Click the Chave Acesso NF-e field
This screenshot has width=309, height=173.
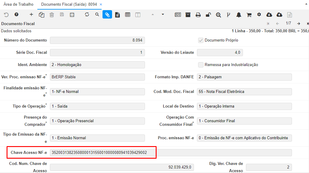point(171,153)
